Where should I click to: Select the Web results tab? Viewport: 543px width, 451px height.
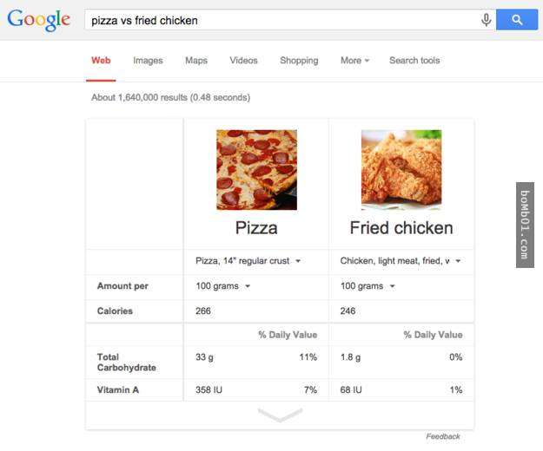(101, 61)
